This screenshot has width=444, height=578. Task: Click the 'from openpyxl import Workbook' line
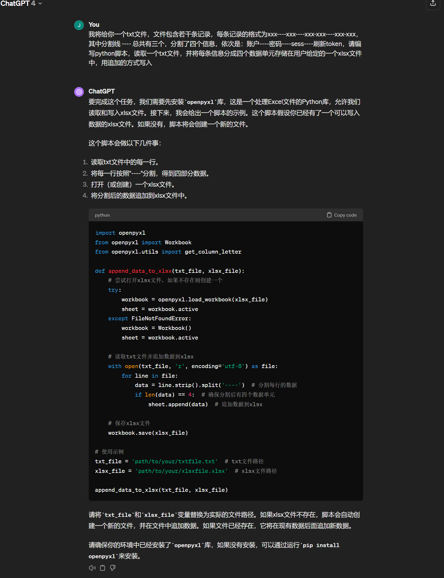pyautogui.click(x=143, y=243)
